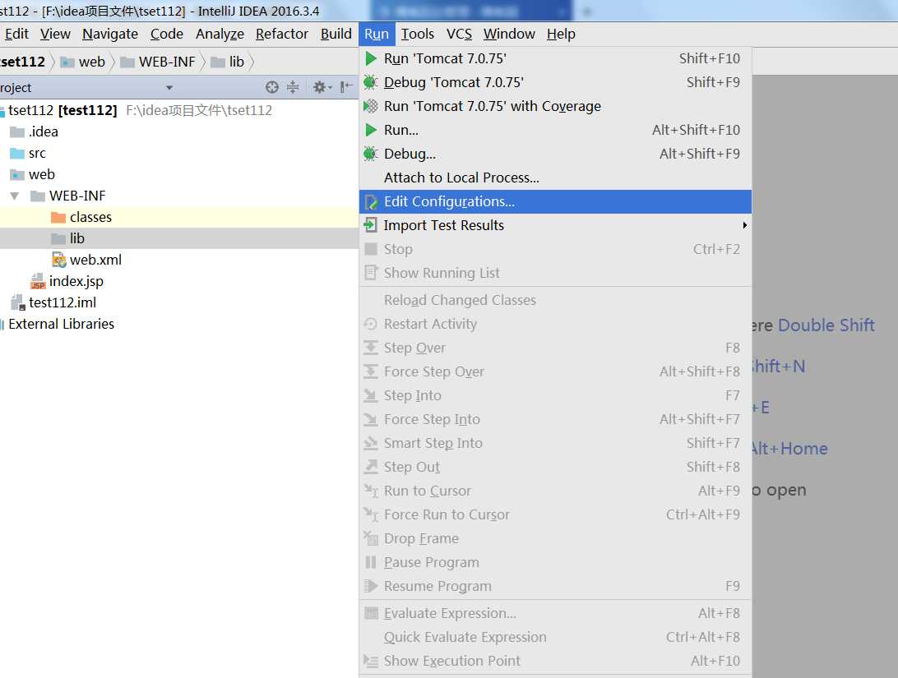Click the web.xml file icon

(58, 260)
